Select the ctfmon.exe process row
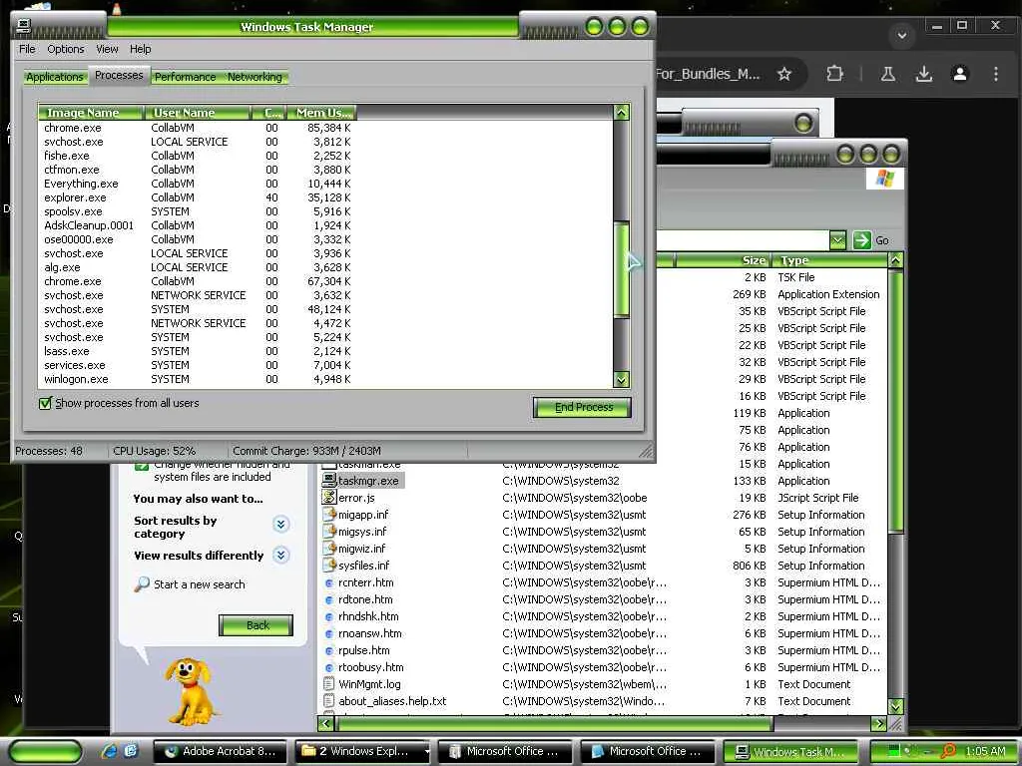The width and height of the screenshot is (1022, 766). [x=198, y=170]
